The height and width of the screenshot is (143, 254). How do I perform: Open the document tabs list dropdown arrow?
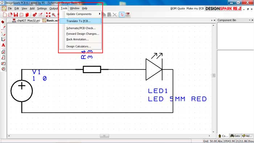click(212, 20)
